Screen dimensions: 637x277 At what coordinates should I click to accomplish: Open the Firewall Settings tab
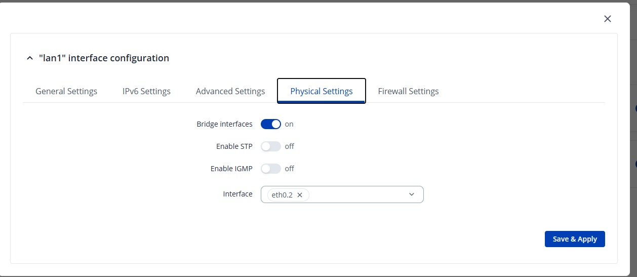(x=408, y=91)
